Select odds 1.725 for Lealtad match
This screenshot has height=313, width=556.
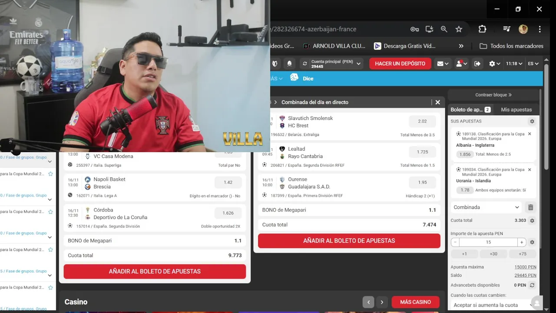(422, 152)
